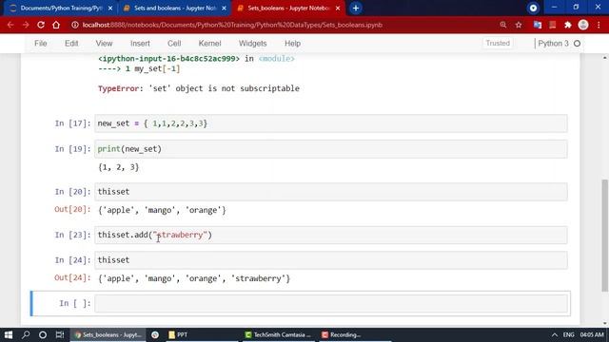The height and width of the screenshot is (342, 609).
Task: Switch to Sets and booleans tab
Action: tap(174, 9)
